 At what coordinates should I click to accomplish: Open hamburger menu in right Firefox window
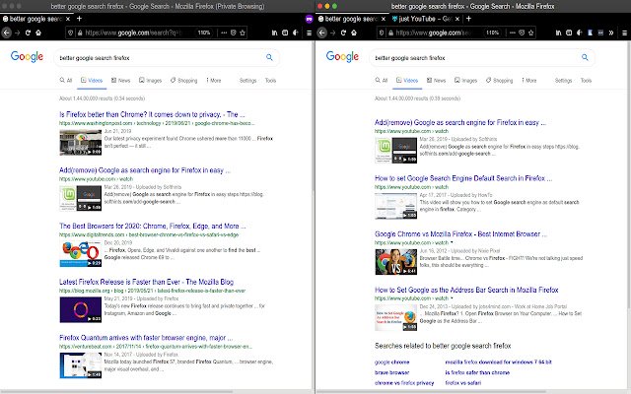point(624,33)
